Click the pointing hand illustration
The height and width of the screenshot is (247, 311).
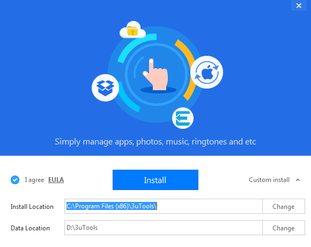coord(156,75)
